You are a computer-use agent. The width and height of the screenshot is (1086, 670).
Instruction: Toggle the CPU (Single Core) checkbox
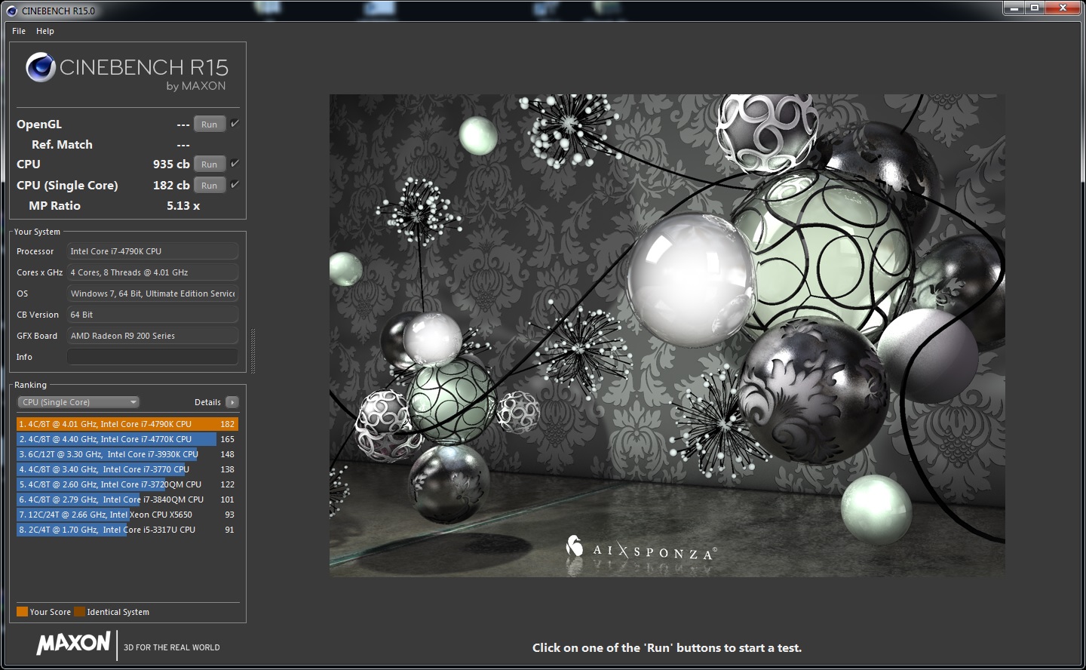(235, 185)
